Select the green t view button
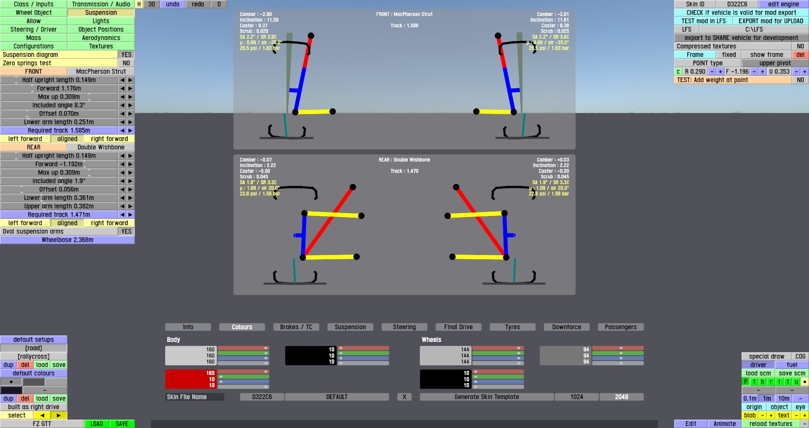This screenshot has height=428, width=809. (x=788, y=382)
